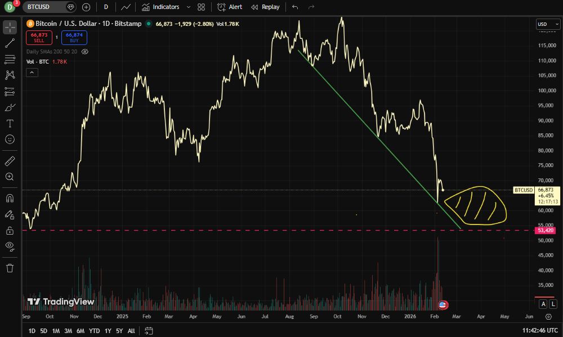This screenshot has width=563, height=337.
Task: Toggle magnet mode for drawings
Action: click(10, 199)
